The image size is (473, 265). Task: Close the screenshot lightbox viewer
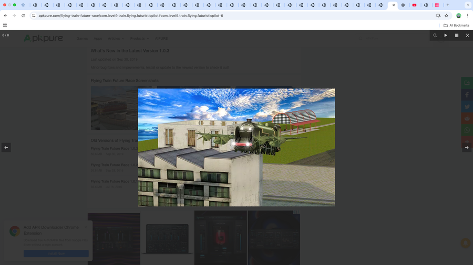click(468, 36)
